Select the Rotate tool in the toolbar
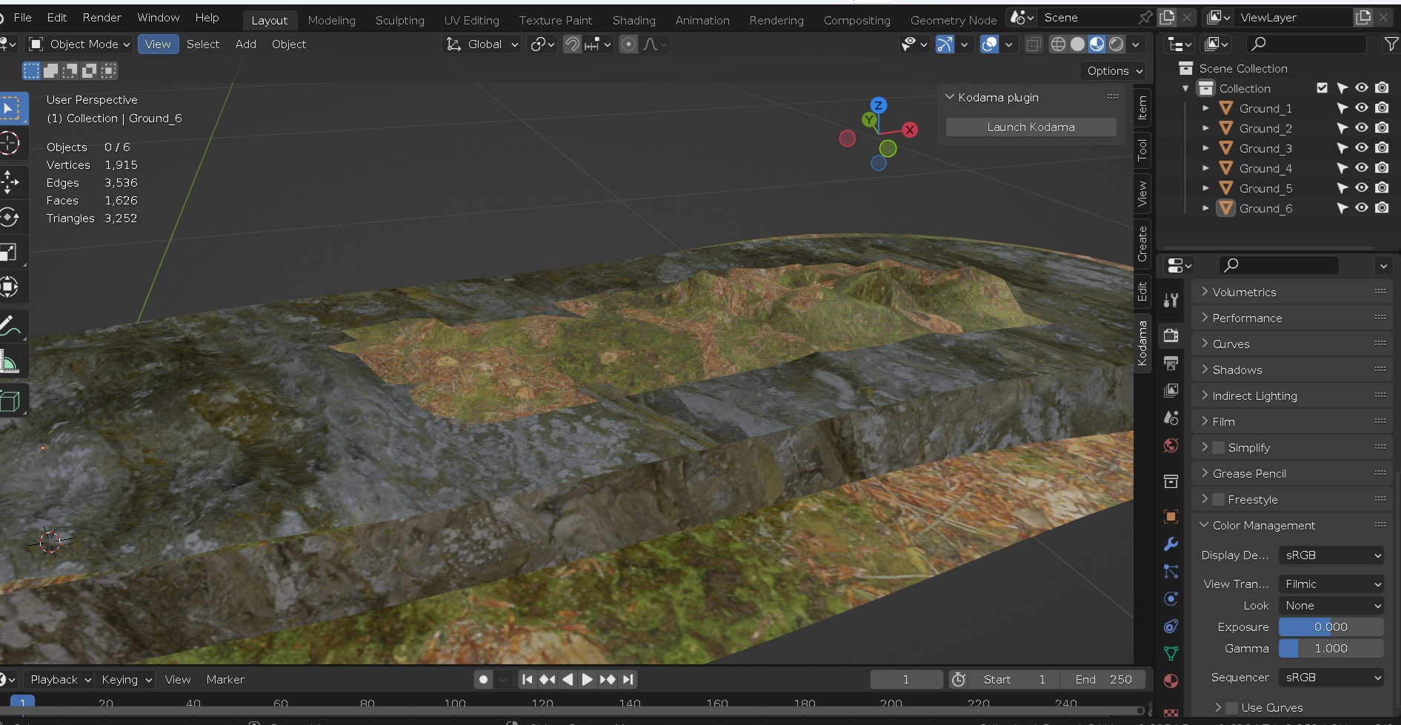The width and height of the screenshot is (1401, 725). tap(10, 217)
